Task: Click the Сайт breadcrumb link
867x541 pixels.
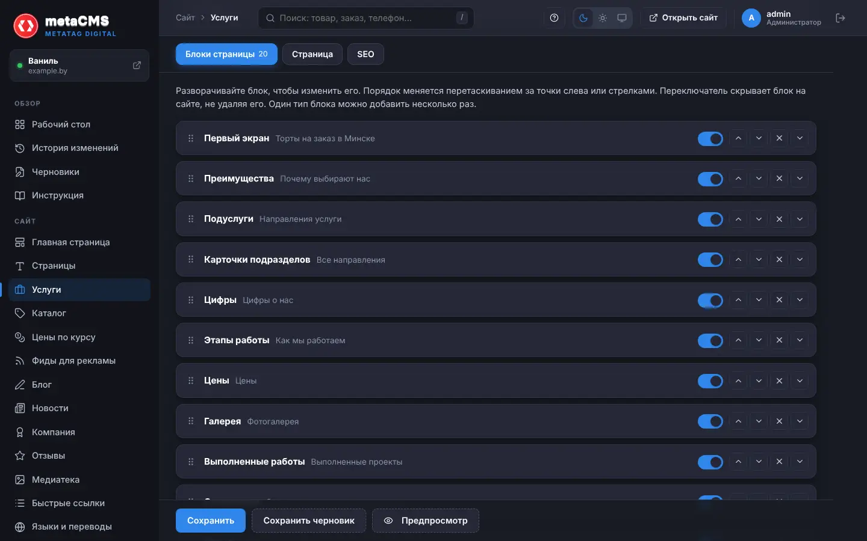Action: coord(185,18)
